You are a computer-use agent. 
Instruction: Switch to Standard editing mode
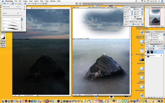pos(2,41)
